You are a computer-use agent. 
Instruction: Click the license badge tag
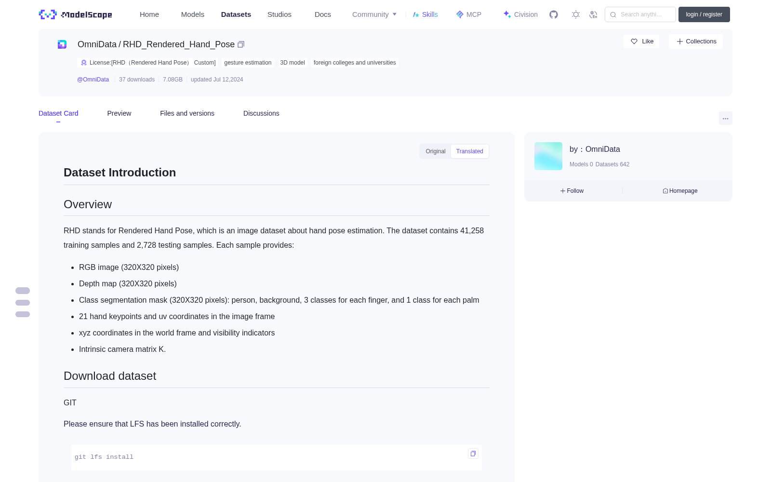147,63
